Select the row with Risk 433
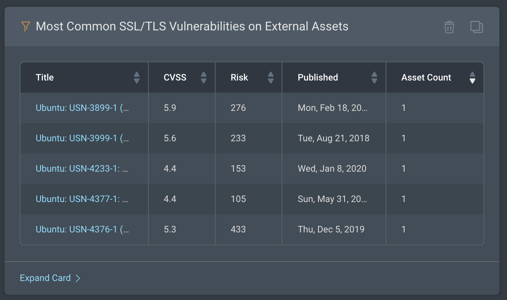This screenshot has height=300, width=507. click(x=238, y=229)
